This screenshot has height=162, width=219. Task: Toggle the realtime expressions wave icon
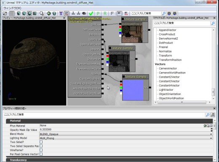[x=67, y=13]
